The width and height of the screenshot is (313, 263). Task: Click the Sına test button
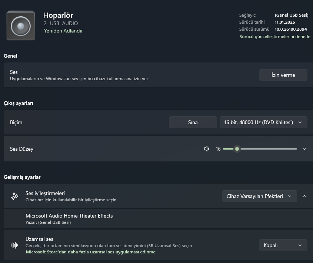click(193, 122)
